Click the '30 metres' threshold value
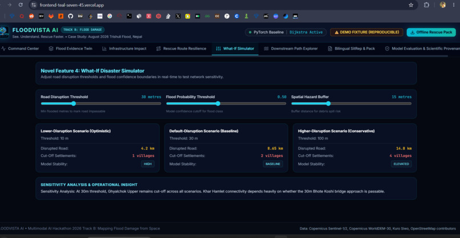Screen dimensions: 460x238 pos(151,97)
